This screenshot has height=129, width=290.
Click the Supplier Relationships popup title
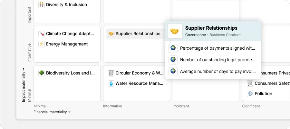tap(211, 28)
